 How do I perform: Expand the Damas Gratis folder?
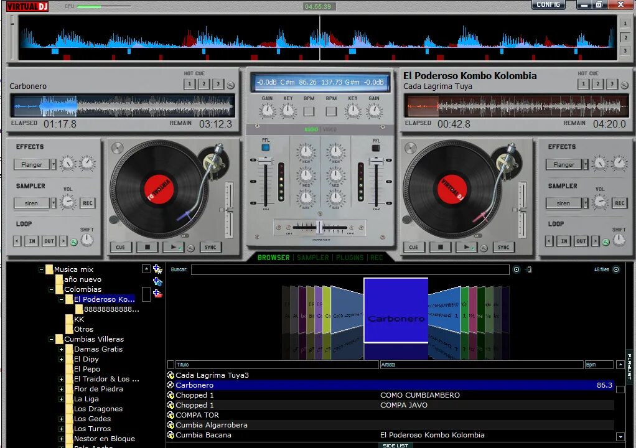[x=61, y=349]
